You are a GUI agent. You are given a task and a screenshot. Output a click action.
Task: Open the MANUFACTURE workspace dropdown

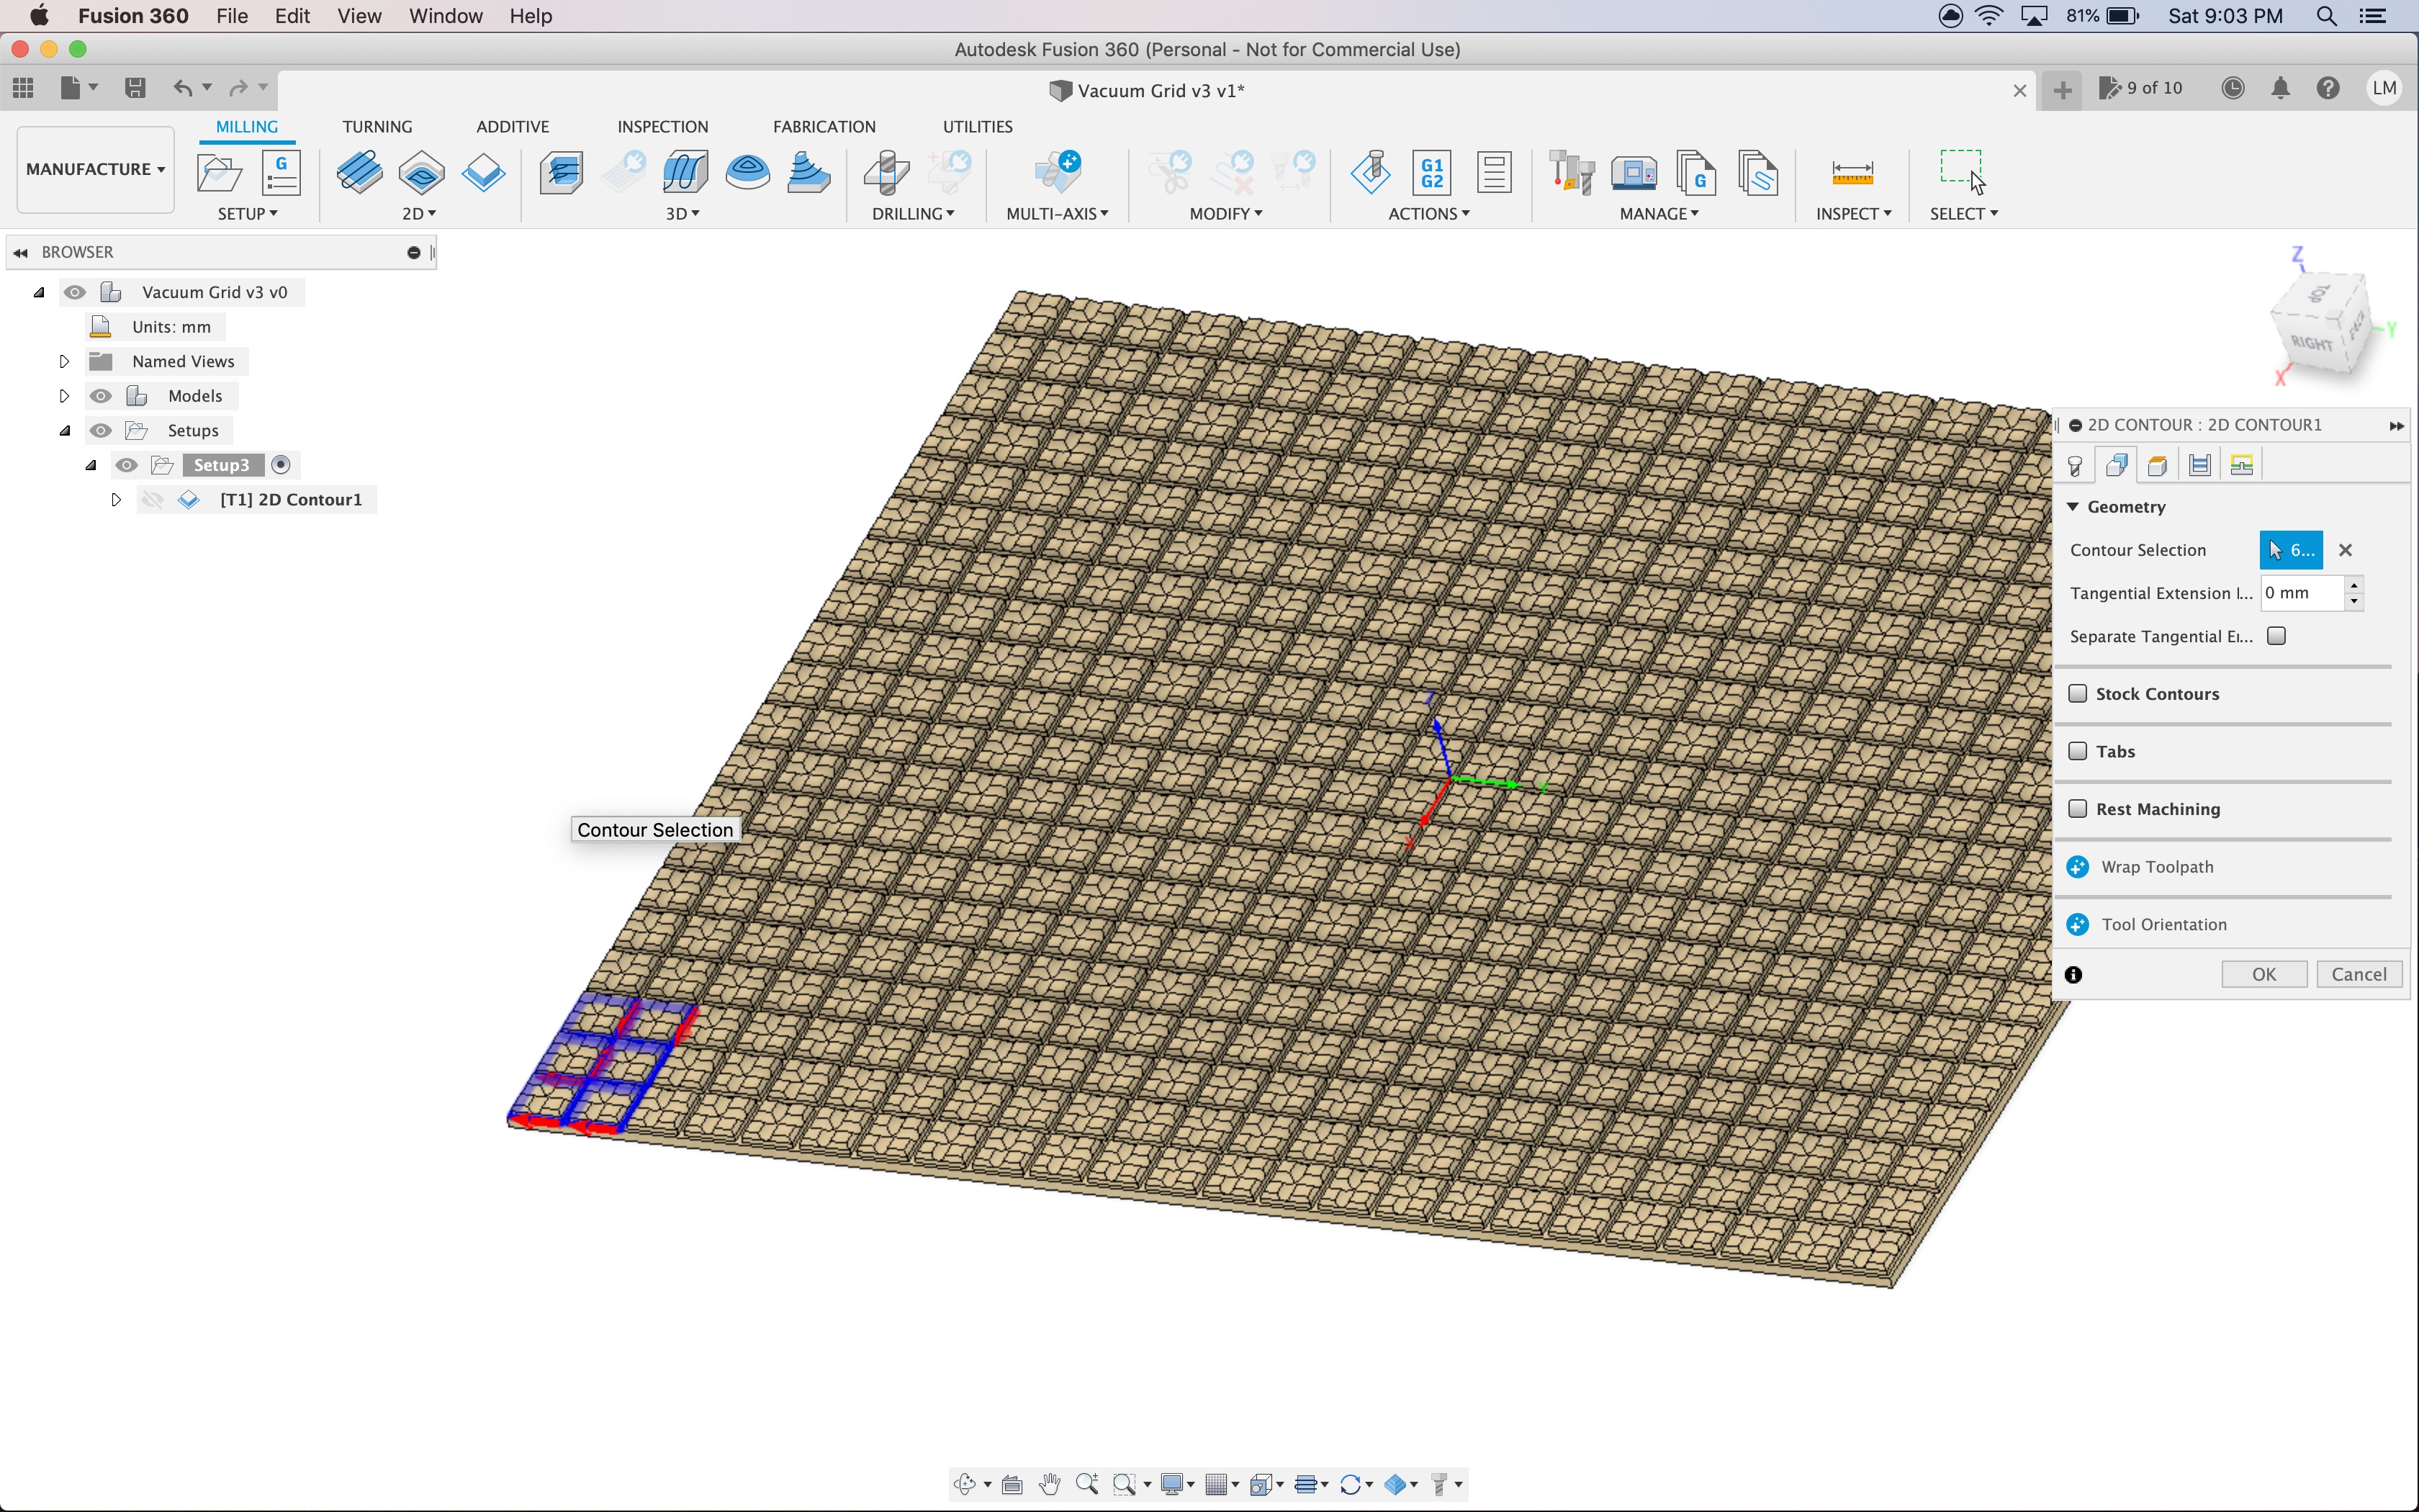[x=95, y=169]
